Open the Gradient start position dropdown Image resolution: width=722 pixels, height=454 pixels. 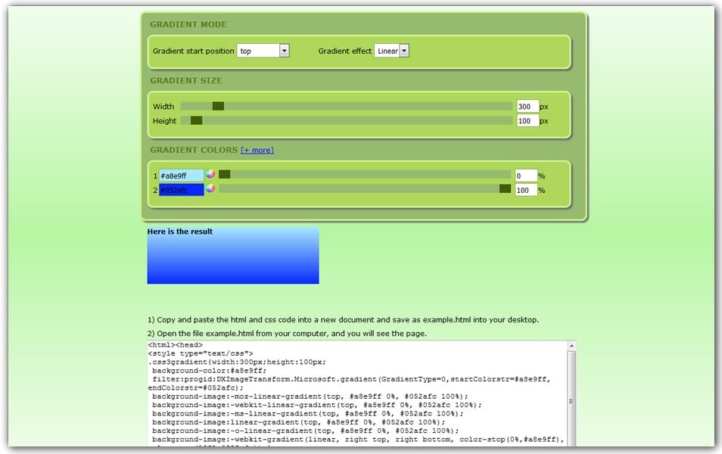284,50
